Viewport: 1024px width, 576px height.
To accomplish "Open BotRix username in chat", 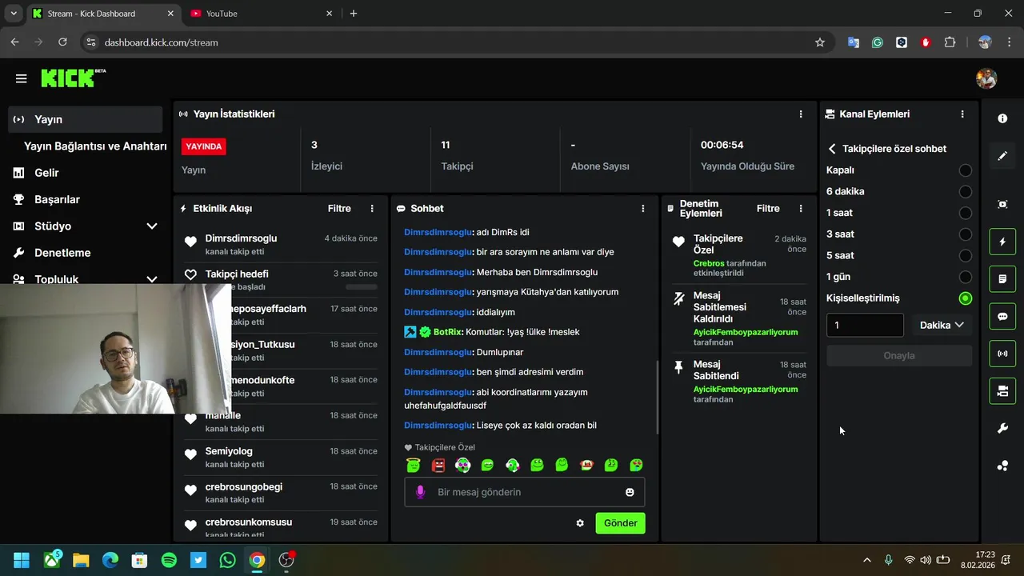I will [447, 332].
